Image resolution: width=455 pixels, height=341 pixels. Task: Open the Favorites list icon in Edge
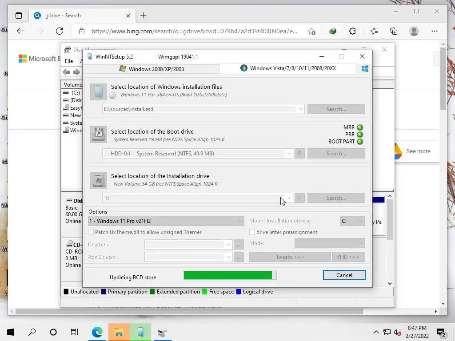[x=374, y=32]
